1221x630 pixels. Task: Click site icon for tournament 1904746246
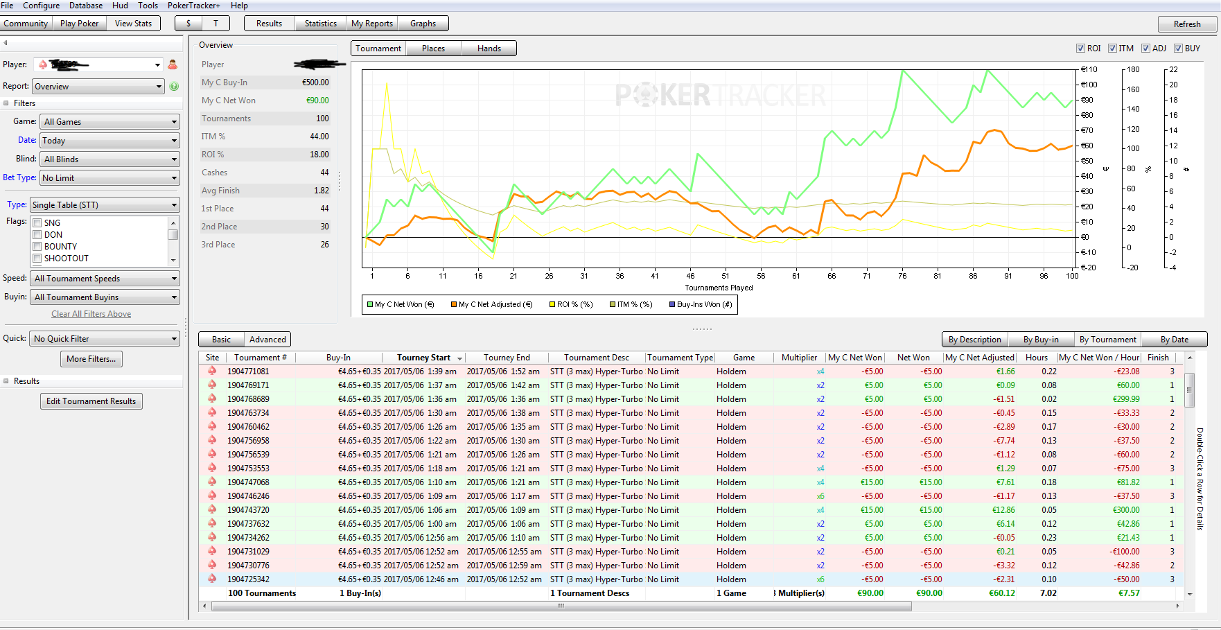coord(212,496)
